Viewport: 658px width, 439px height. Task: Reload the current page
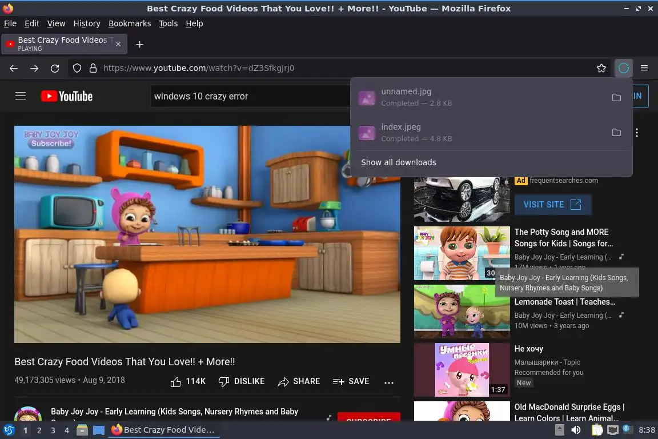[x=55, y=68]
